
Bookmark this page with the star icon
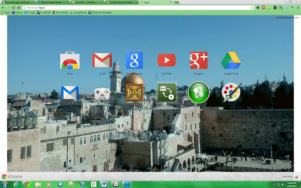pyautogui.click(x=252, y=8)
